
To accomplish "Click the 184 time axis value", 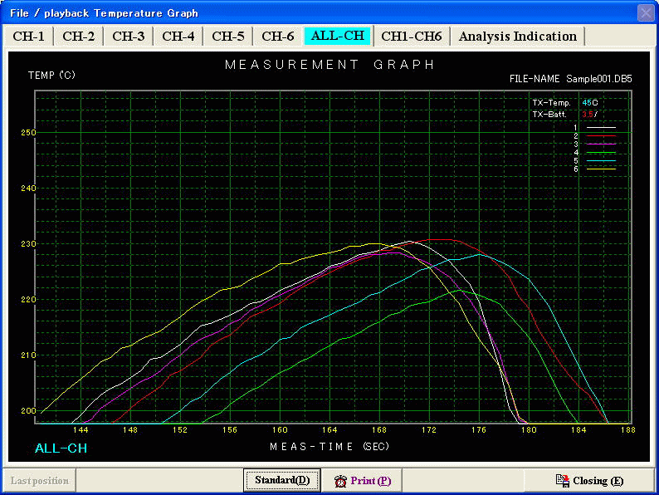I will click(x=578, y=430).
